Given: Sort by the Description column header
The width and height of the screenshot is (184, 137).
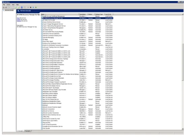Looking at the screenshot, I should coord(83,14).
